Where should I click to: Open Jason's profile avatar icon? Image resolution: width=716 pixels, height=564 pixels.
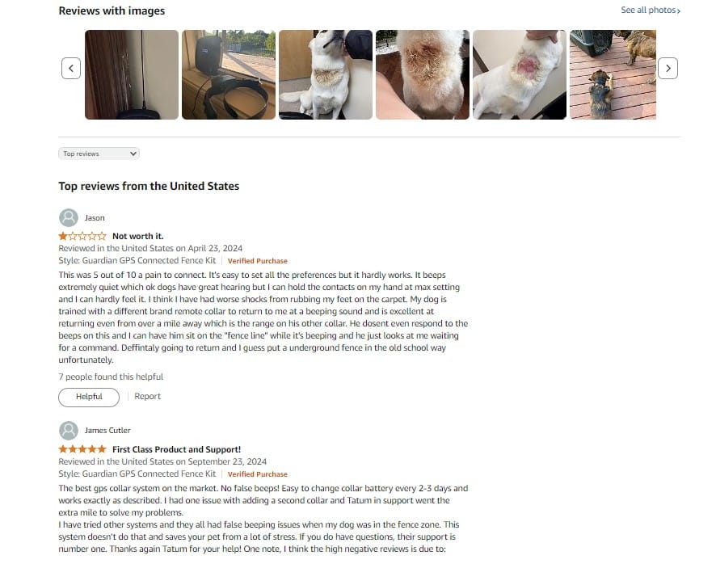[x=69, y=218]
